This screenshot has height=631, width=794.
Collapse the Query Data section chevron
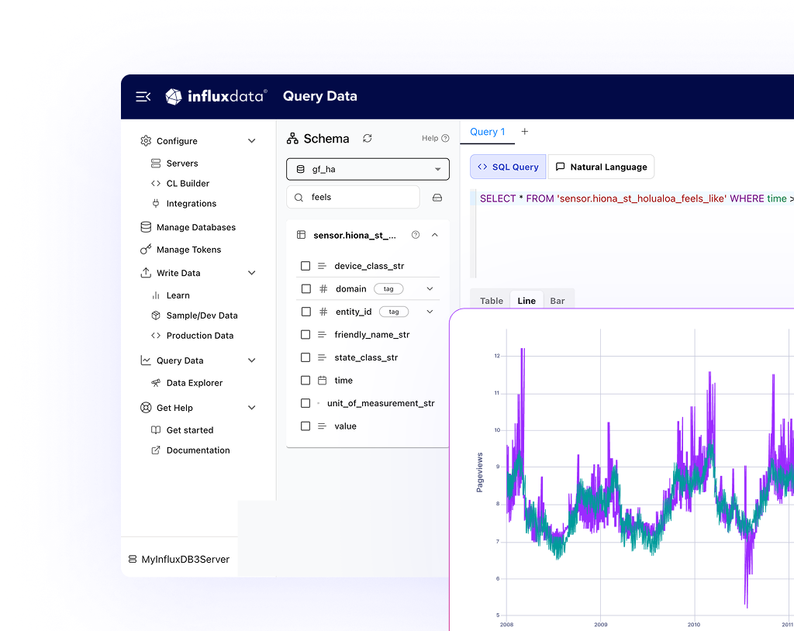(252, 360)
